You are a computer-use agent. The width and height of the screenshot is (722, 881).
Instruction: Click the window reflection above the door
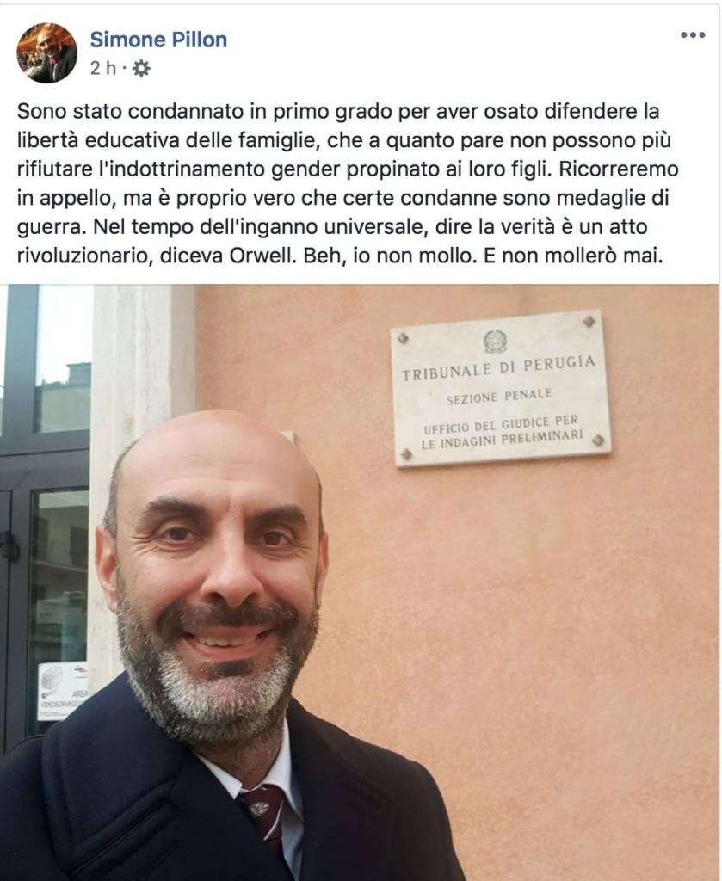tap(63, 360)
